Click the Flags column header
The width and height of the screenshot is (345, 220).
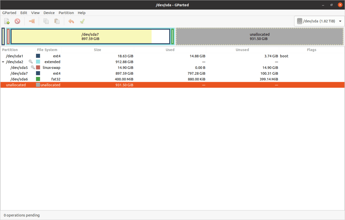[x=312, y=50]
